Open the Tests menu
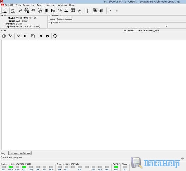This screenshot has width=186, height=171. pyautogui.click(x=18, y=5)
